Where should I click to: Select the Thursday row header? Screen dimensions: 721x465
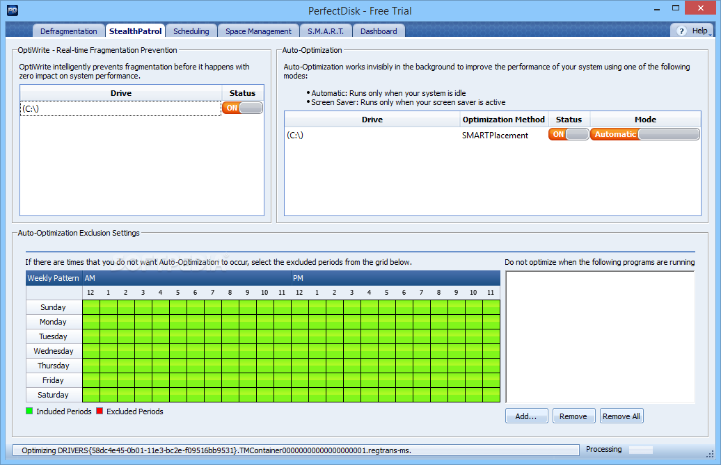(54, 366)
